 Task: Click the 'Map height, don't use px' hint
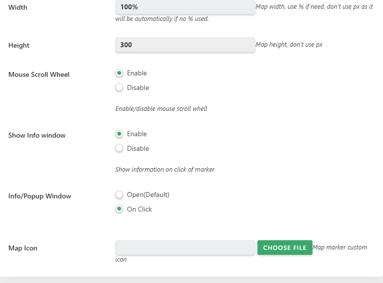coord(289,45)
